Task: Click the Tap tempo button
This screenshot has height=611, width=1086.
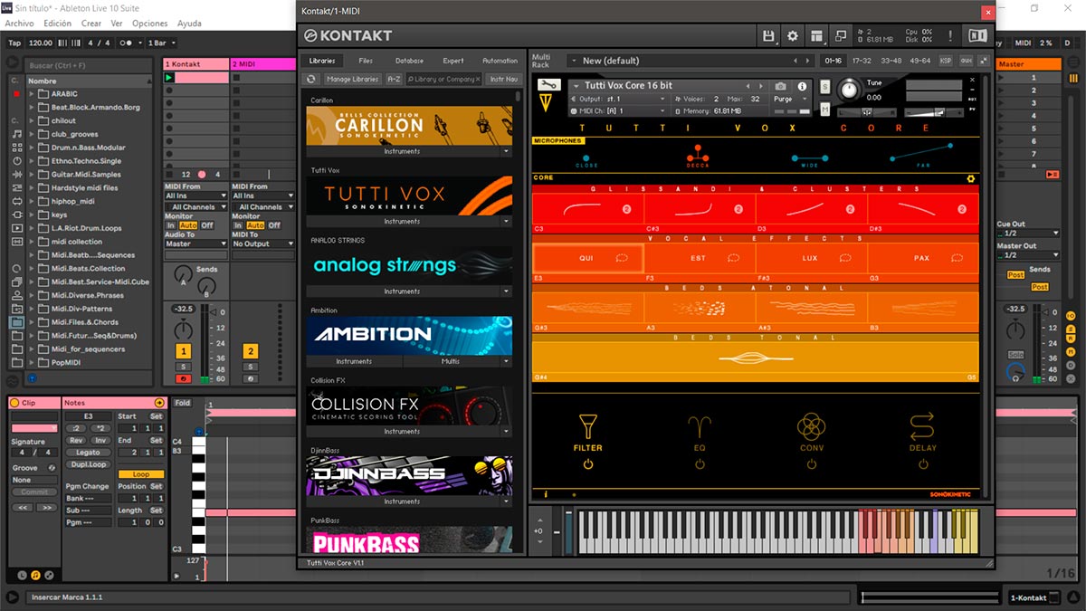Action: [14, 43]
